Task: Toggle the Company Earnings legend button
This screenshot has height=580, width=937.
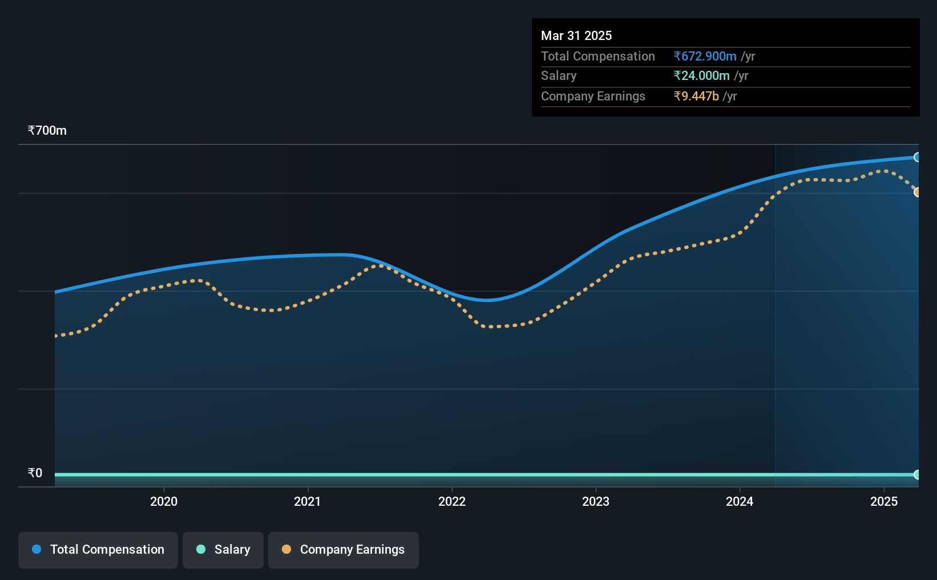Action: click(x=344, y=550)
